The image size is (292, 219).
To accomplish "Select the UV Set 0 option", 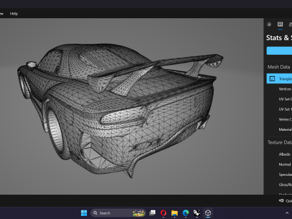I will [x=285, y=99].
